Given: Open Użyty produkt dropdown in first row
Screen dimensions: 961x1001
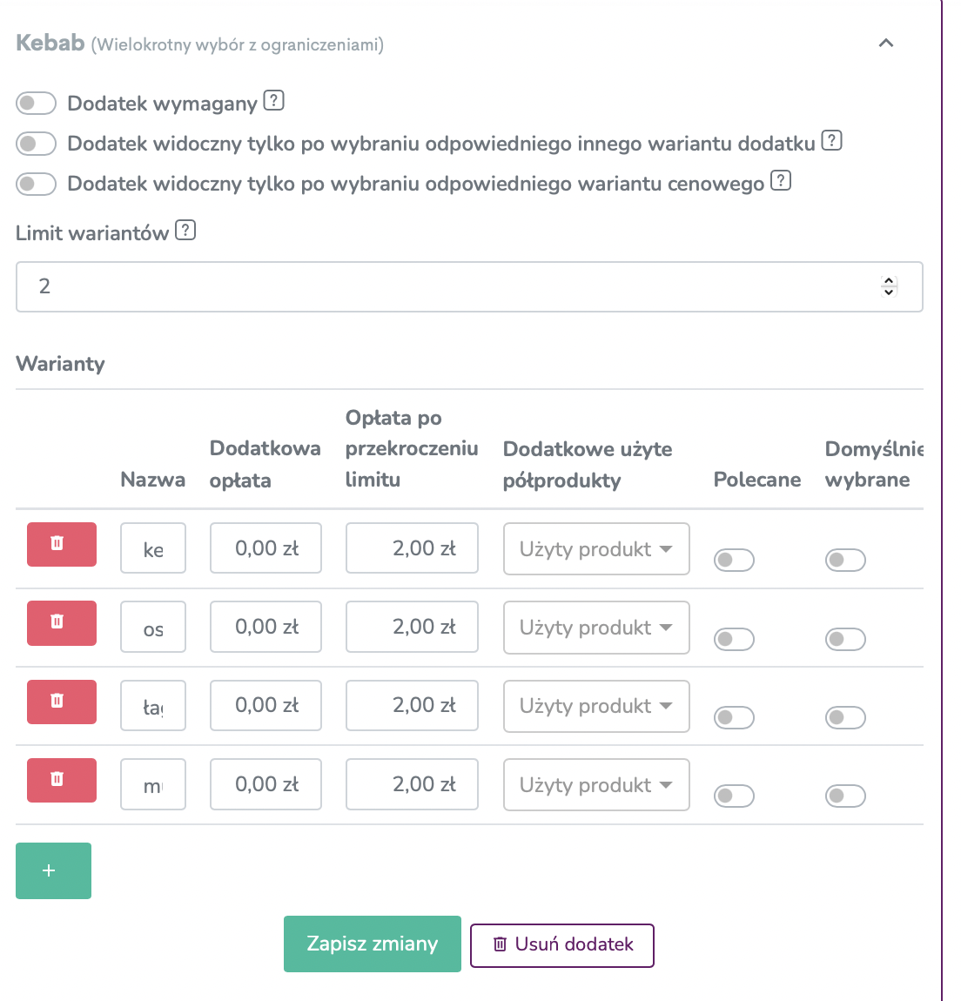Looking at the screenshot, I should pyautogui.click(x=596, y=549).
